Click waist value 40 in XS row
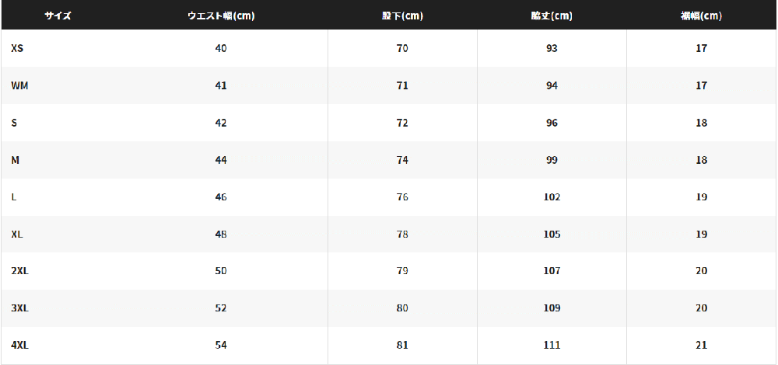The image size is (778, 365). click(221, 48)
